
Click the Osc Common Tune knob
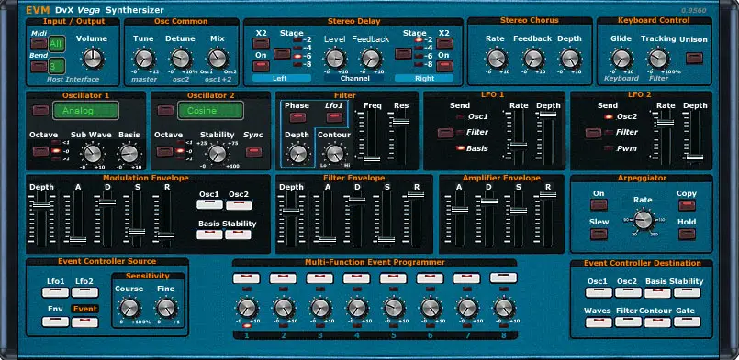pyautogui.click(x=144, y=59)
